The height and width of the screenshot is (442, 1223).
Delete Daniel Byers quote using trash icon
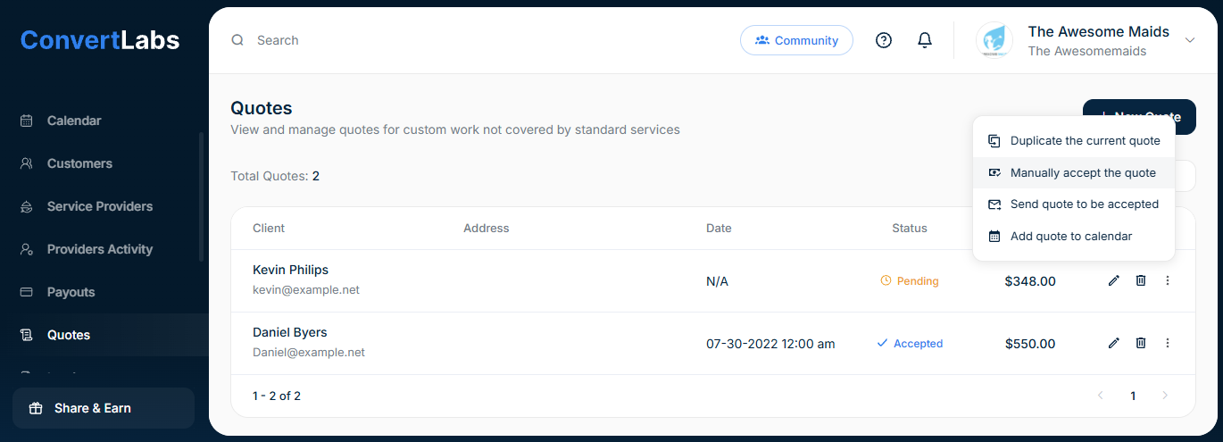point(1141,344)
